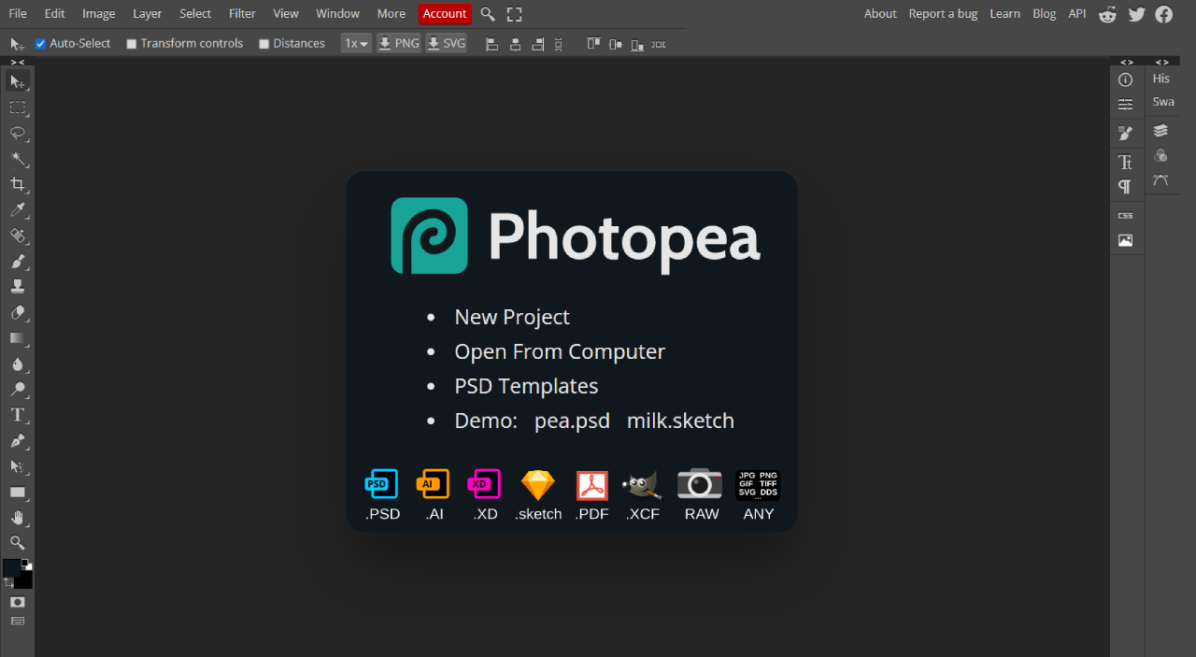Viewport: 1196px width, 657px height.
Task: Open the Brush panel icon
Action: 1125,134
